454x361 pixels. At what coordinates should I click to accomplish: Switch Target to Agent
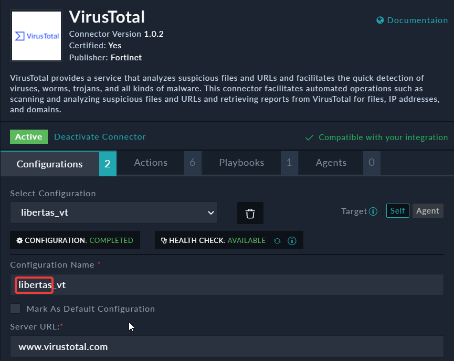click(427, 211)
